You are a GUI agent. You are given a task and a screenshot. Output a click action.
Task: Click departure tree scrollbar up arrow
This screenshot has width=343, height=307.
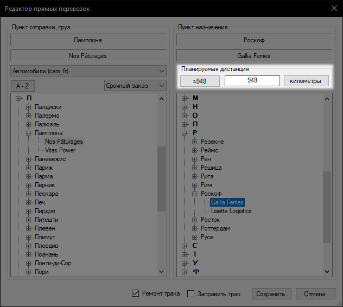pos(161,99)
